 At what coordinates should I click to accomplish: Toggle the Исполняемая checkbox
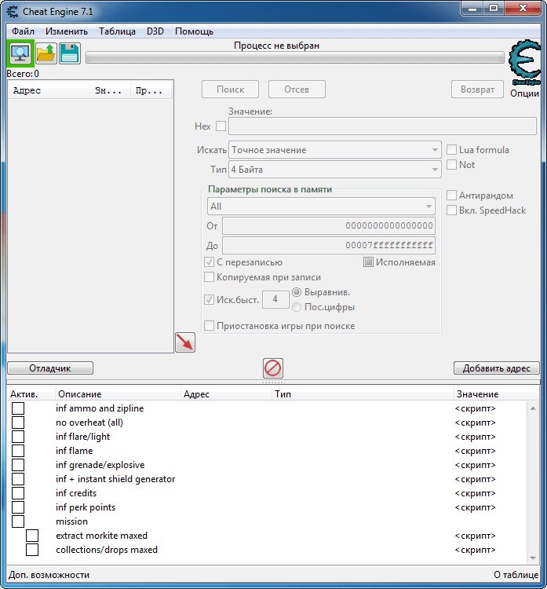(368, 262)
